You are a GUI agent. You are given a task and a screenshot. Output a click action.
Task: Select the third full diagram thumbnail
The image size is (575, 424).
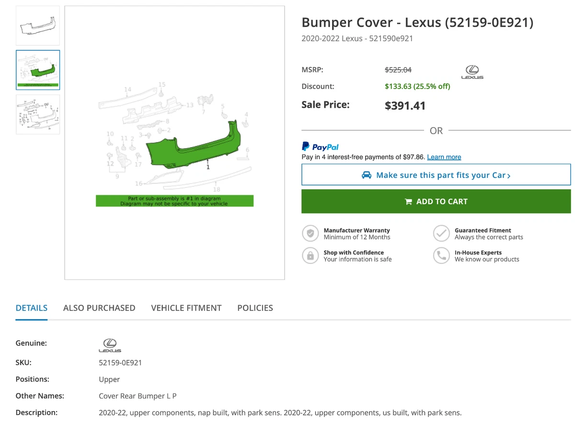(38, 114)
